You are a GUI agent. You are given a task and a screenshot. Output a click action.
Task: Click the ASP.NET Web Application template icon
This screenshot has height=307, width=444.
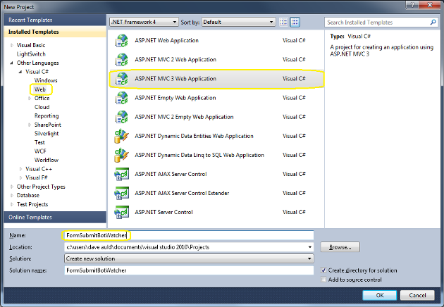[x=121, y=41]
